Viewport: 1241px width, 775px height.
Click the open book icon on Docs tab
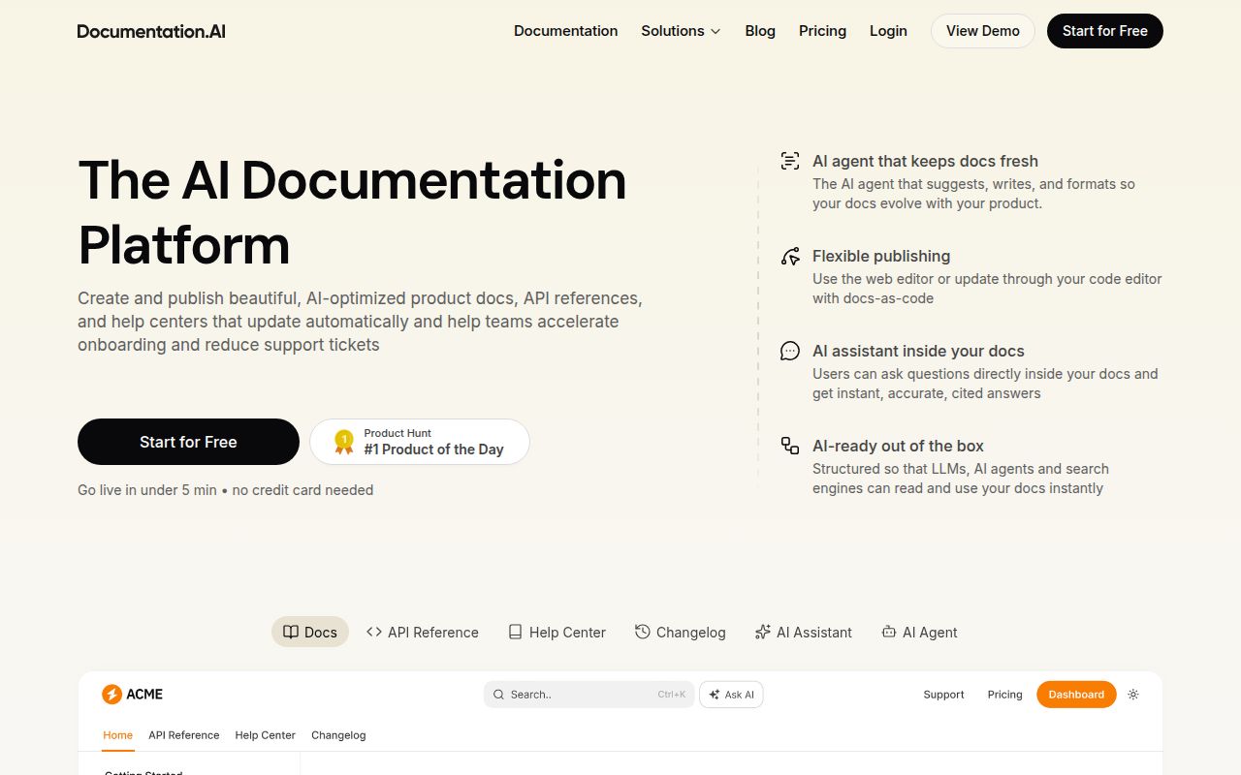click(291, 632)
